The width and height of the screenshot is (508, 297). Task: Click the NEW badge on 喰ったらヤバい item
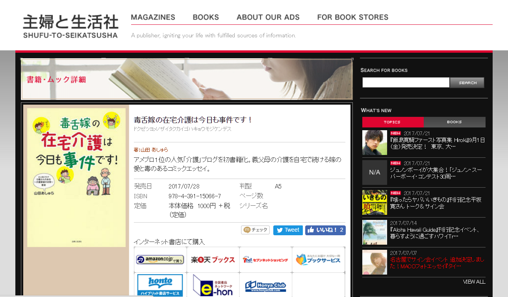395,193
